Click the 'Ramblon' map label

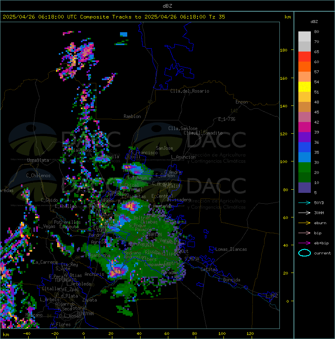click(x=132, y=116)
